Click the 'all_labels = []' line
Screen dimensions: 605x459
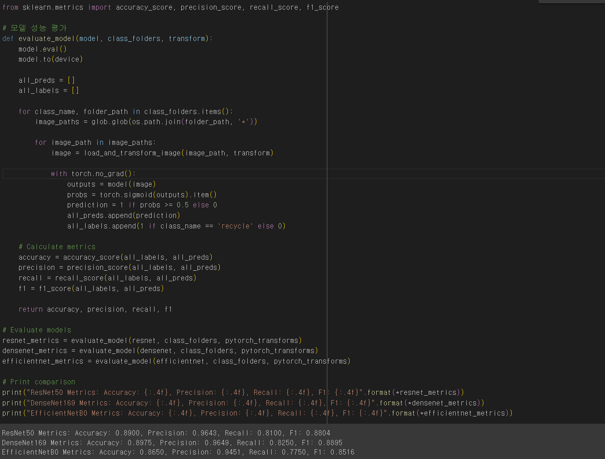[49, 91]
